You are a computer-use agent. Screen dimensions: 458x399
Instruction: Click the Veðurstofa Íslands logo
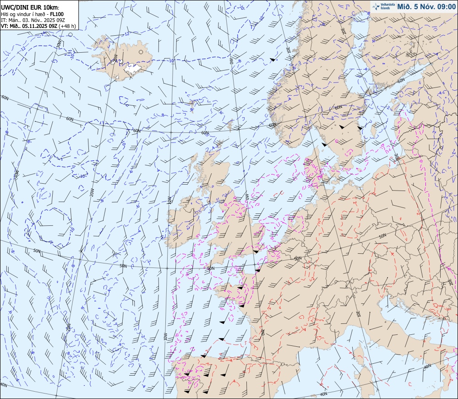(383, 6)
